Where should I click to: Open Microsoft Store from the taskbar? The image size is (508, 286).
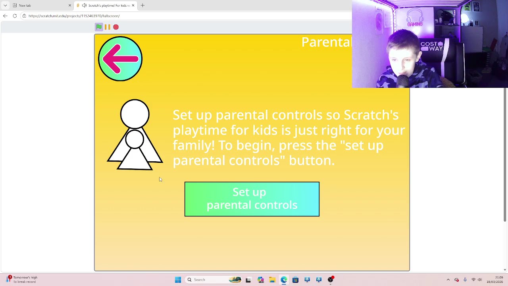[295, 280]
